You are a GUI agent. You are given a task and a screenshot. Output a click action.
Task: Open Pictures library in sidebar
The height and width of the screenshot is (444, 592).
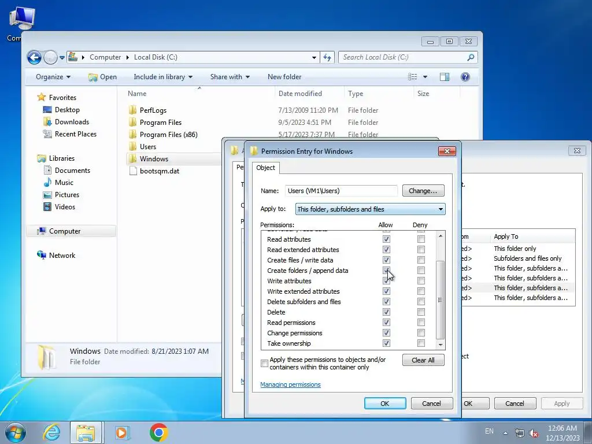pyautogui.click(x=67, y=194)
